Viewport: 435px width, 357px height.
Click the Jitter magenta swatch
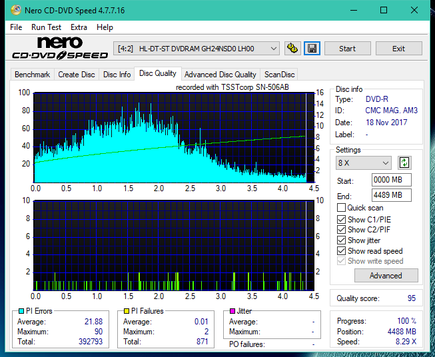tap(232, 311)
